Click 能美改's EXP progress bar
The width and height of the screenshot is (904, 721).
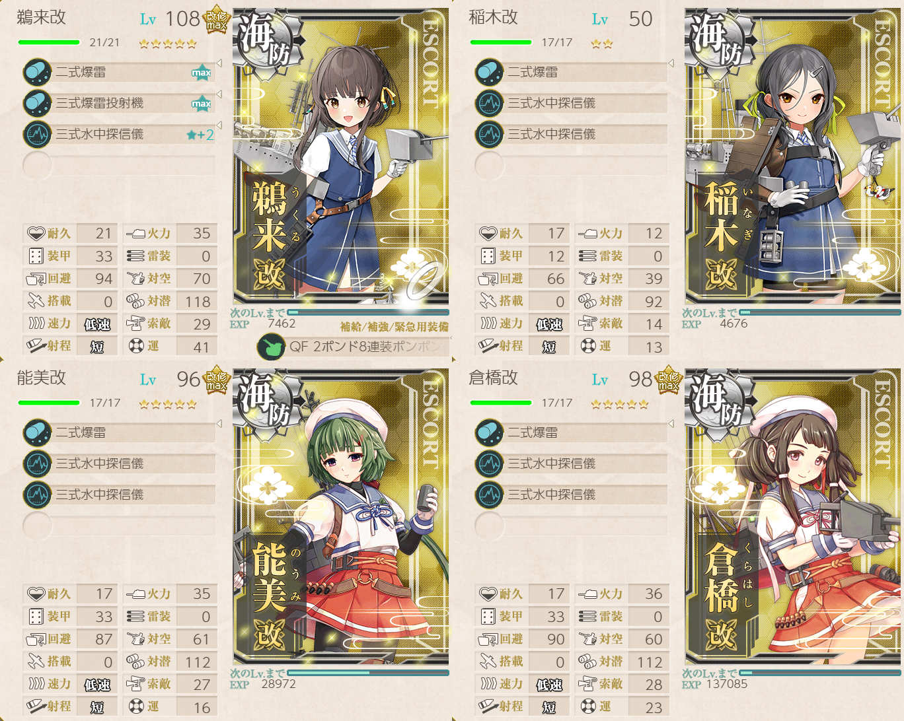[x=368, y=673]
